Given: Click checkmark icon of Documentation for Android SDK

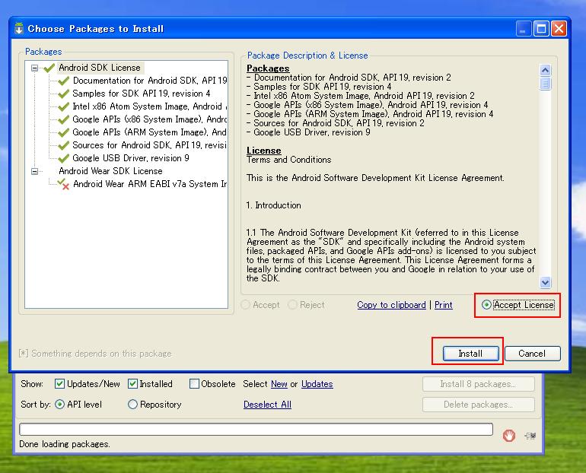Looking at the screenshot, I should [63, 81].
